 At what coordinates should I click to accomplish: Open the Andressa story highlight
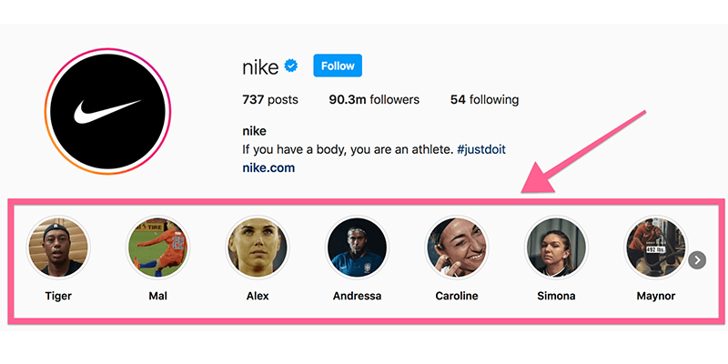358,248
